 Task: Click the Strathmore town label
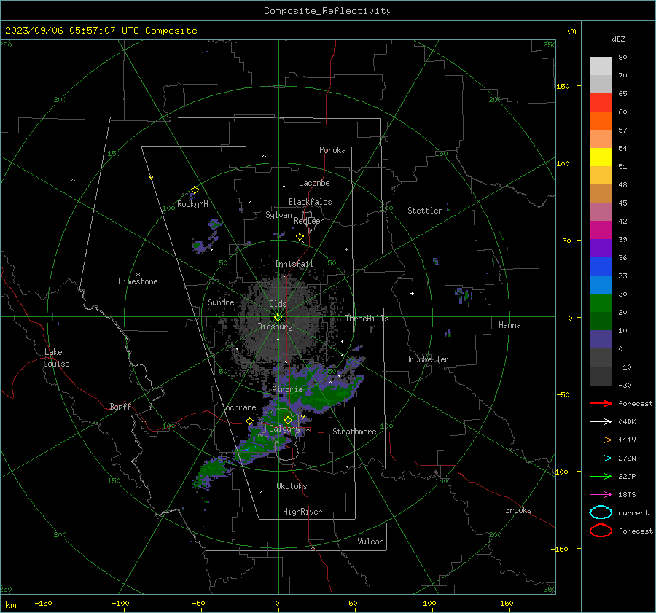354,432
